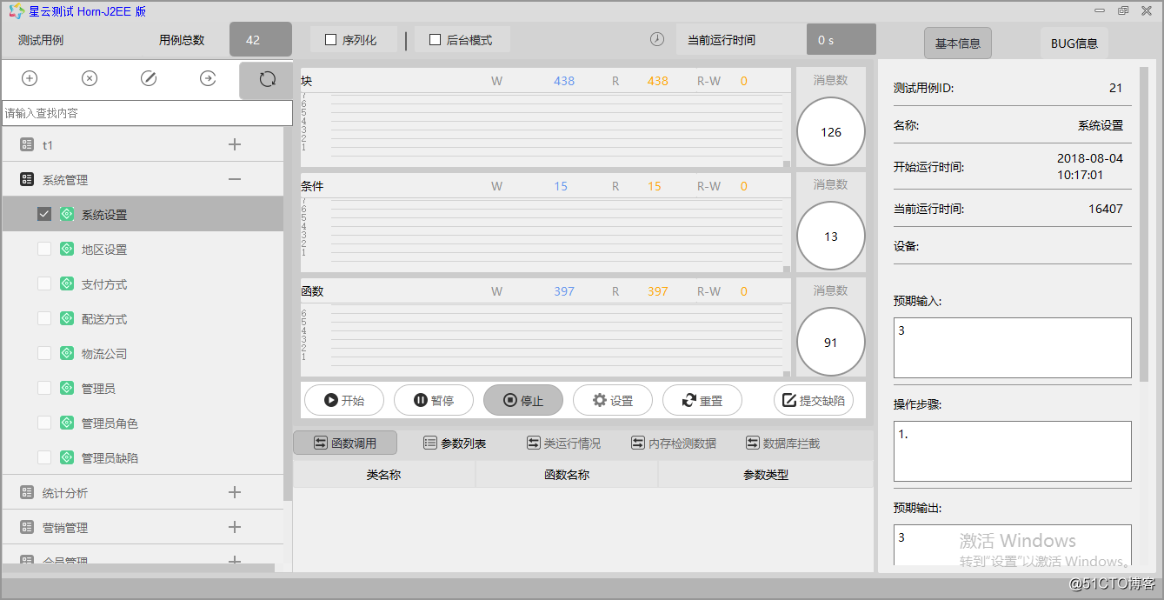Click the 类名称 column header

pos(383,475)
